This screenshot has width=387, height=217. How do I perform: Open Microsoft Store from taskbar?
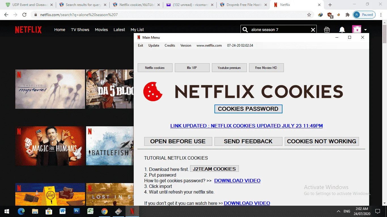[x=49, y=211]
